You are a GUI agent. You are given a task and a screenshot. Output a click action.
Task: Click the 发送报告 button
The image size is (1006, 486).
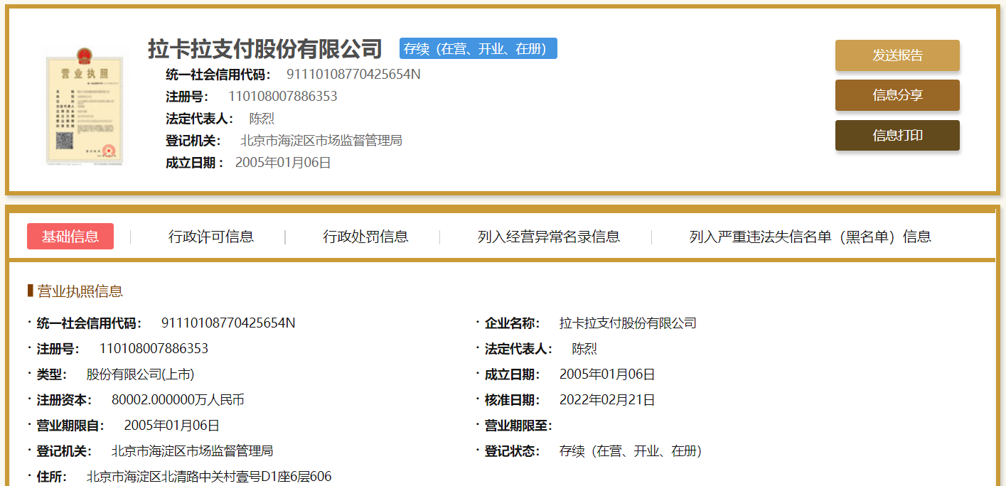click(897, 55)
